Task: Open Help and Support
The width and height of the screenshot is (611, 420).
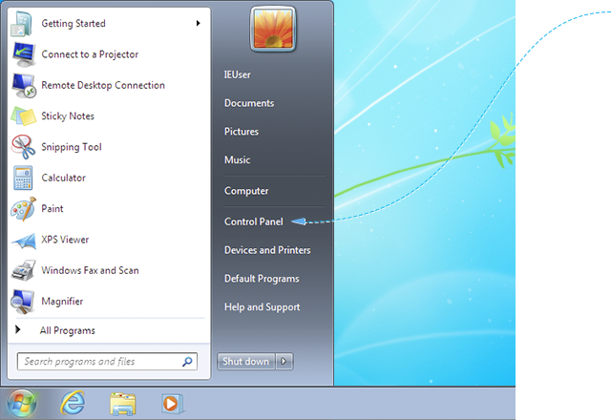Action: pyautogui.click(x=262, y=307)
